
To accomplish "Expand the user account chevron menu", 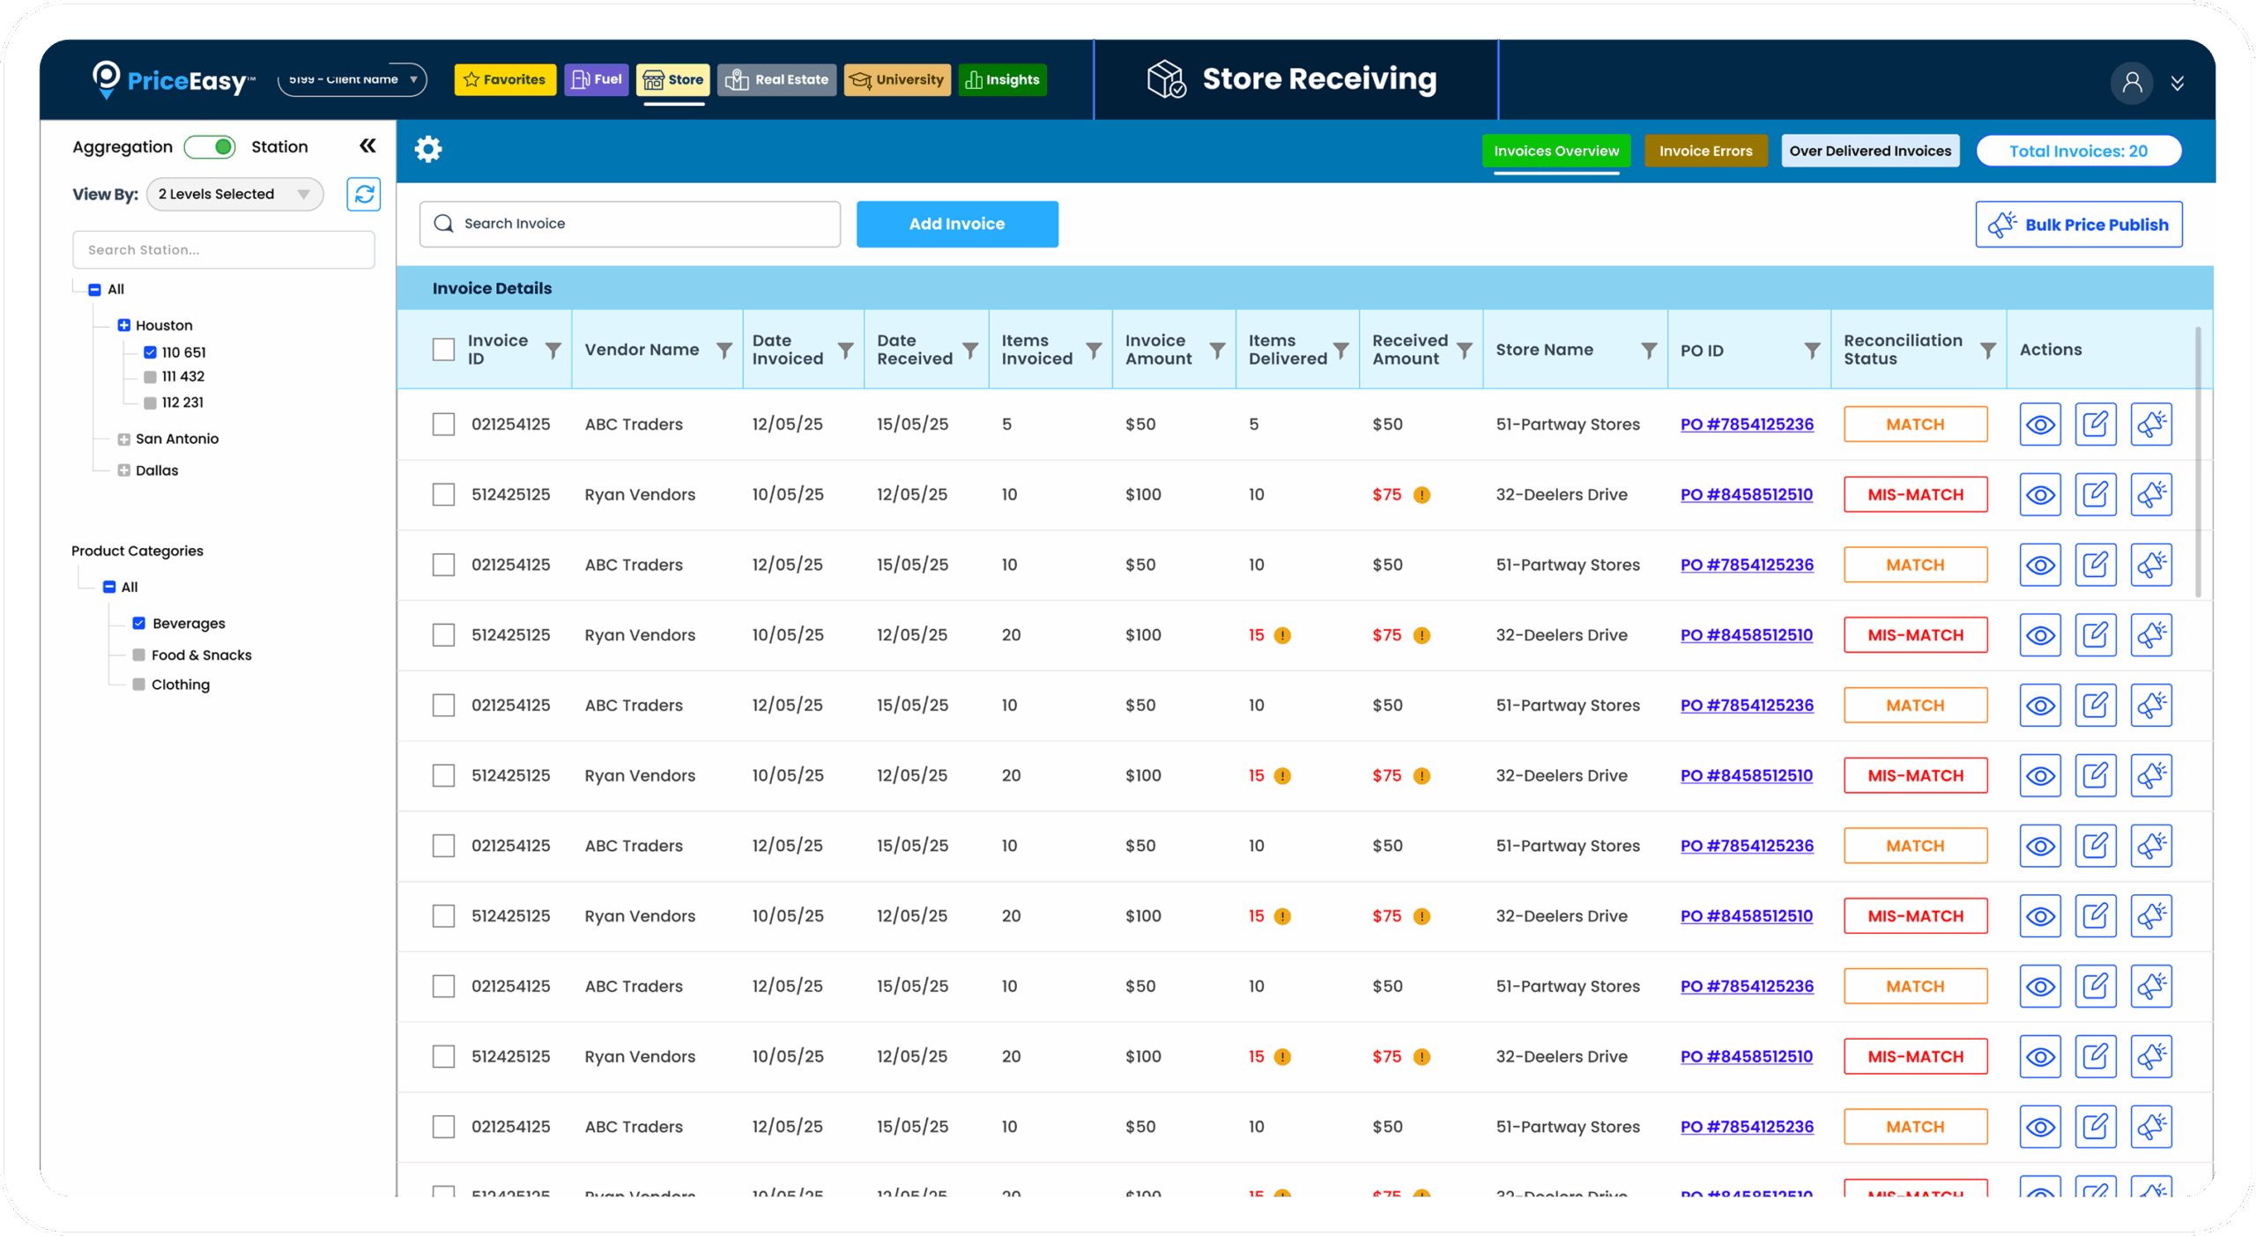I will tap(2177, 84).
